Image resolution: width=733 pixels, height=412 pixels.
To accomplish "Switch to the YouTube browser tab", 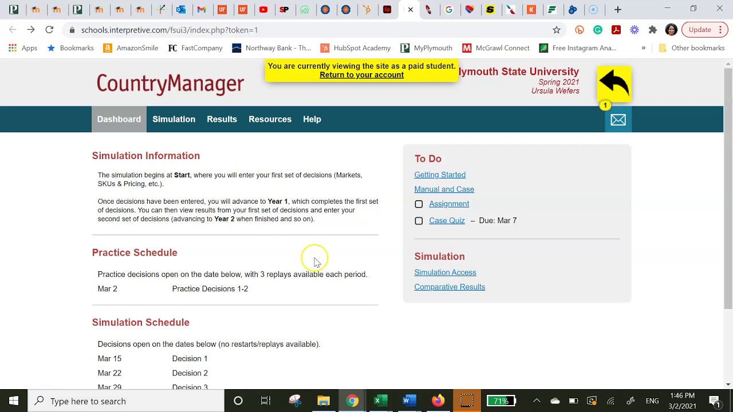I will point(263,10).
